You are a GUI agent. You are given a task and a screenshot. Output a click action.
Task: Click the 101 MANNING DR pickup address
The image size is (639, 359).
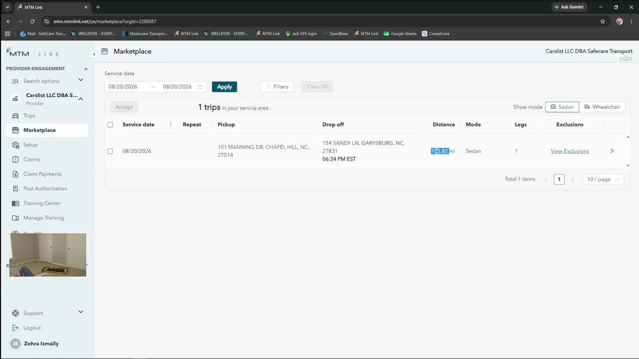point(264,151)
